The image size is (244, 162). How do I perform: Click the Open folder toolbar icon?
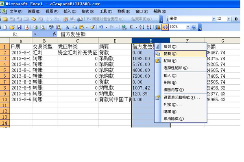(12, 27)
